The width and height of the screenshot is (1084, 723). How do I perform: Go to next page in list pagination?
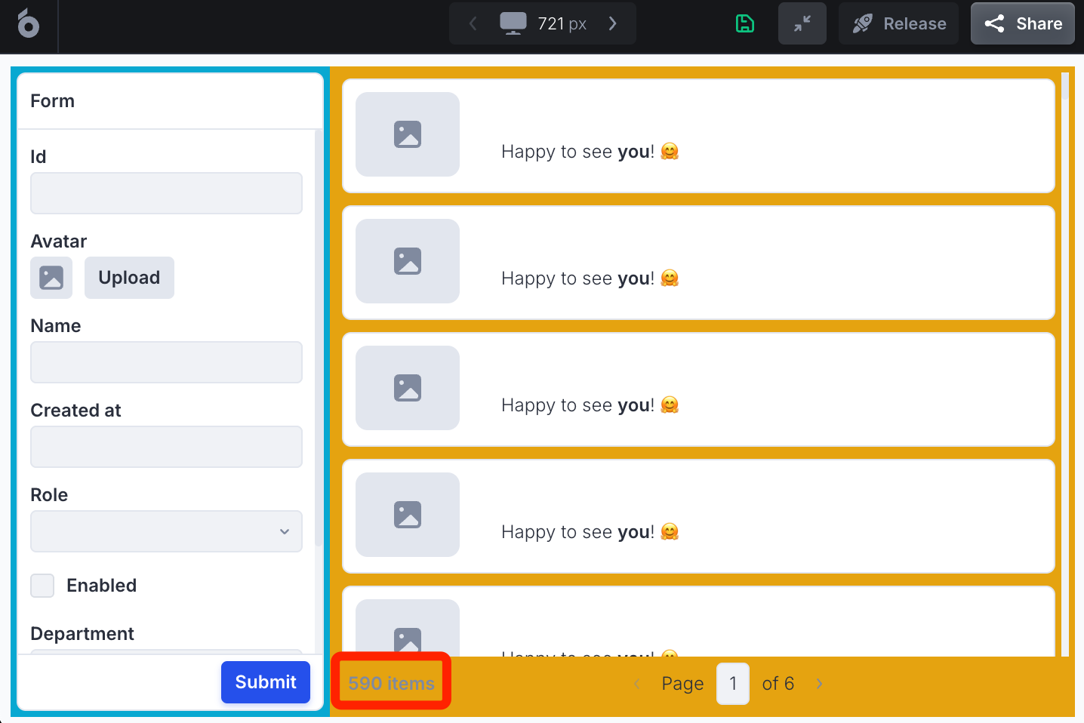(819, 684)
